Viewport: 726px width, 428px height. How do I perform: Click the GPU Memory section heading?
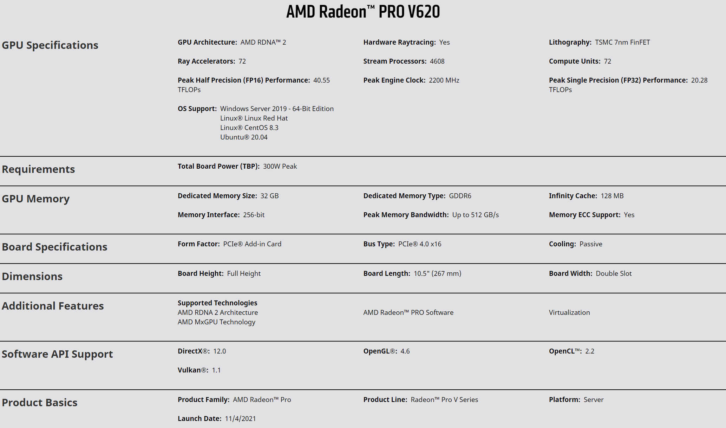35,199
